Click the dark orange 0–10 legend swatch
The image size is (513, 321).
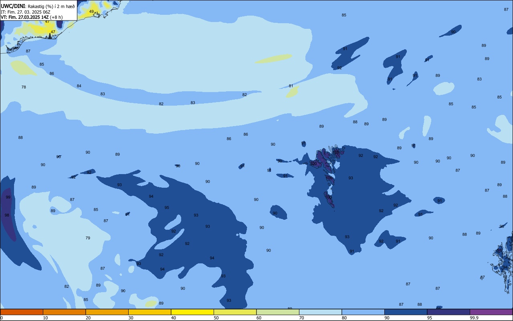(22, 312)
